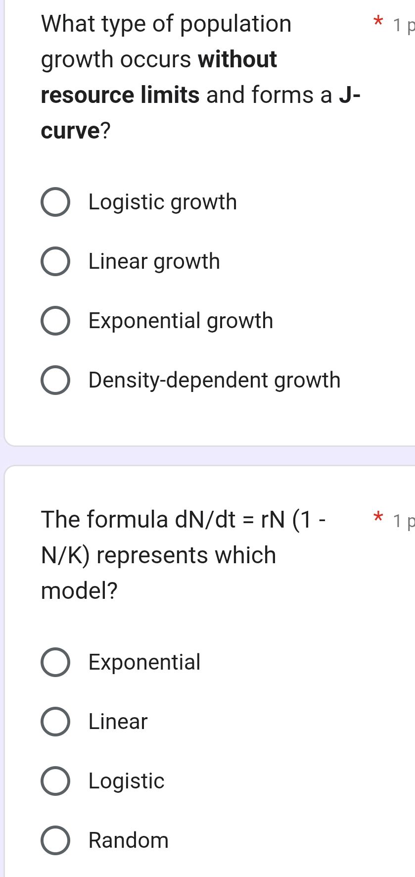Click the red asterisk on J-curve question

[x=378, y=22]
